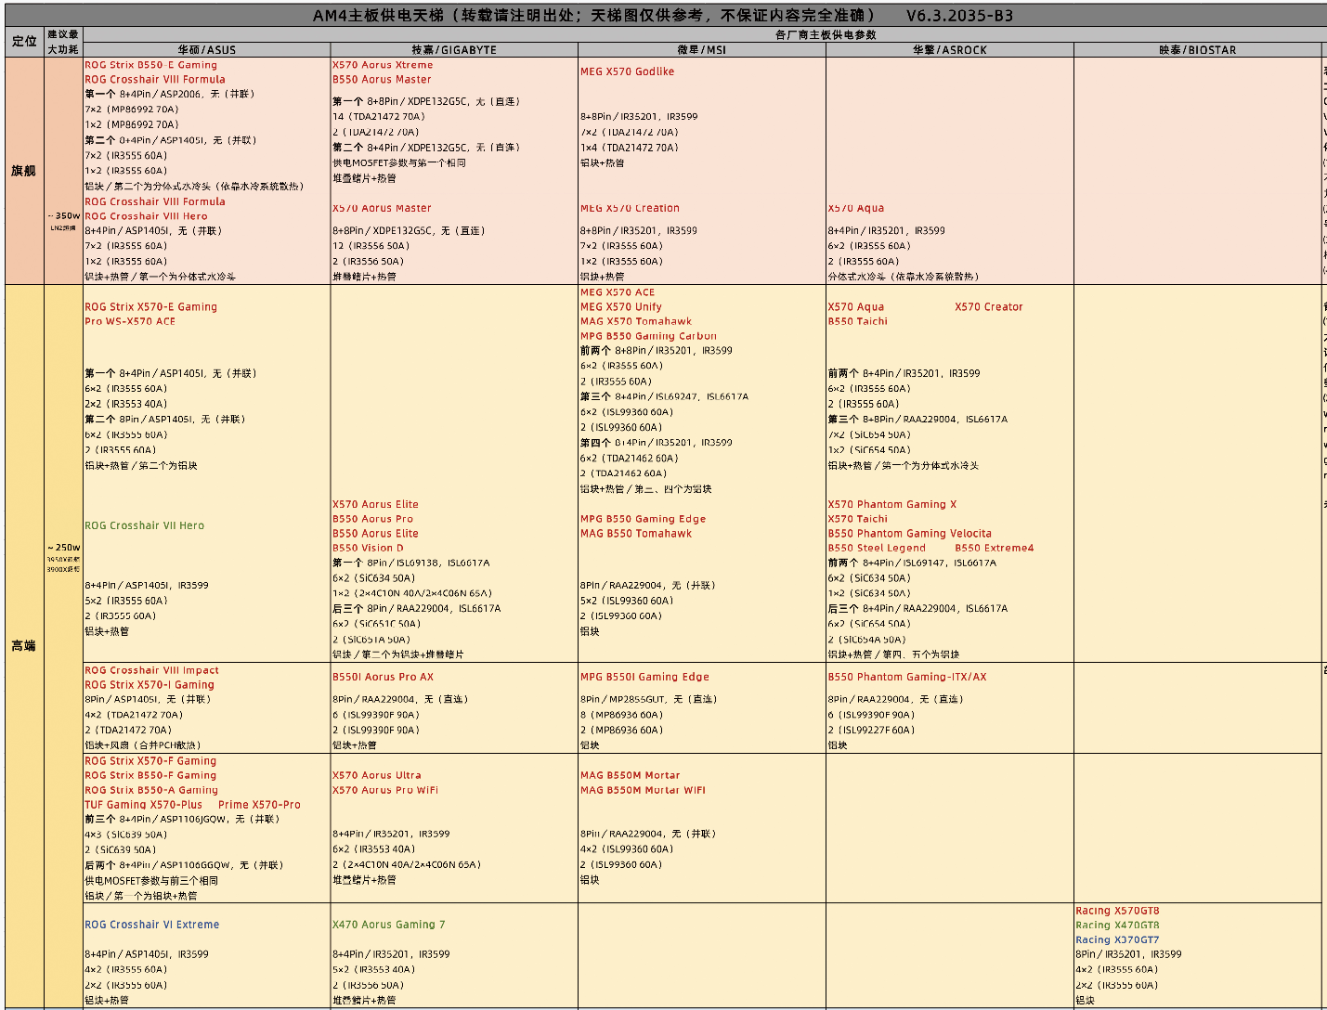Click X470 Aorus Gaming 7 text
Image resolution: width=1327 pixels, height=1010 pixels.
point(389,925)
